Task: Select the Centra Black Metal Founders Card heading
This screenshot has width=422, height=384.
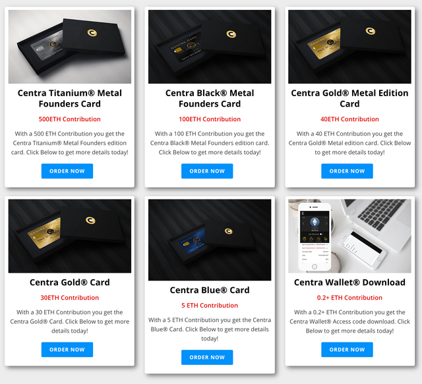Action: [x=210, y=98]
